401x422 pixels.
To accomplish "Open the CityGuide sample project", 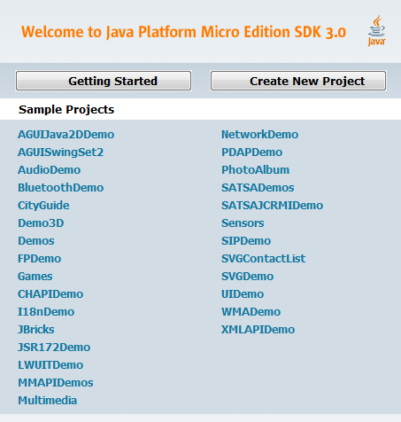I will click(43, 206).
